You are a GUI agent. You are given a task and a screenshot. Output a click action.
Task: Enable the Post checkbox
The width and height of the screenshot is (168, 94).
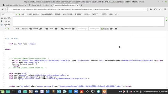(x=14, y=29)
